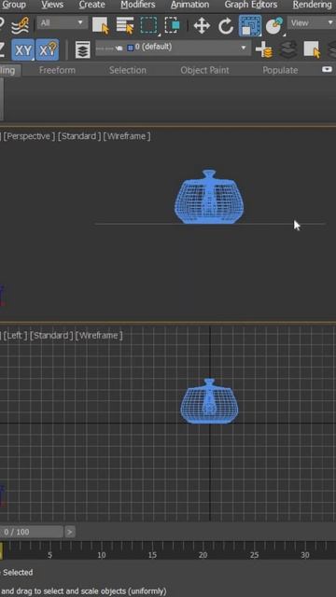The height and width of the screenshot is (597, 336).
Task: Open the Group menu
Action: [14, 5]
